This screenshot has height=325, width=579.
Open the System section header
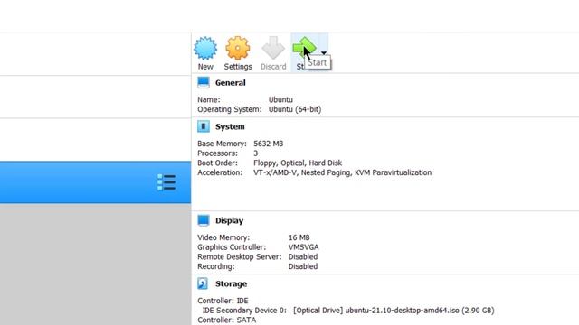pos(230,126)
